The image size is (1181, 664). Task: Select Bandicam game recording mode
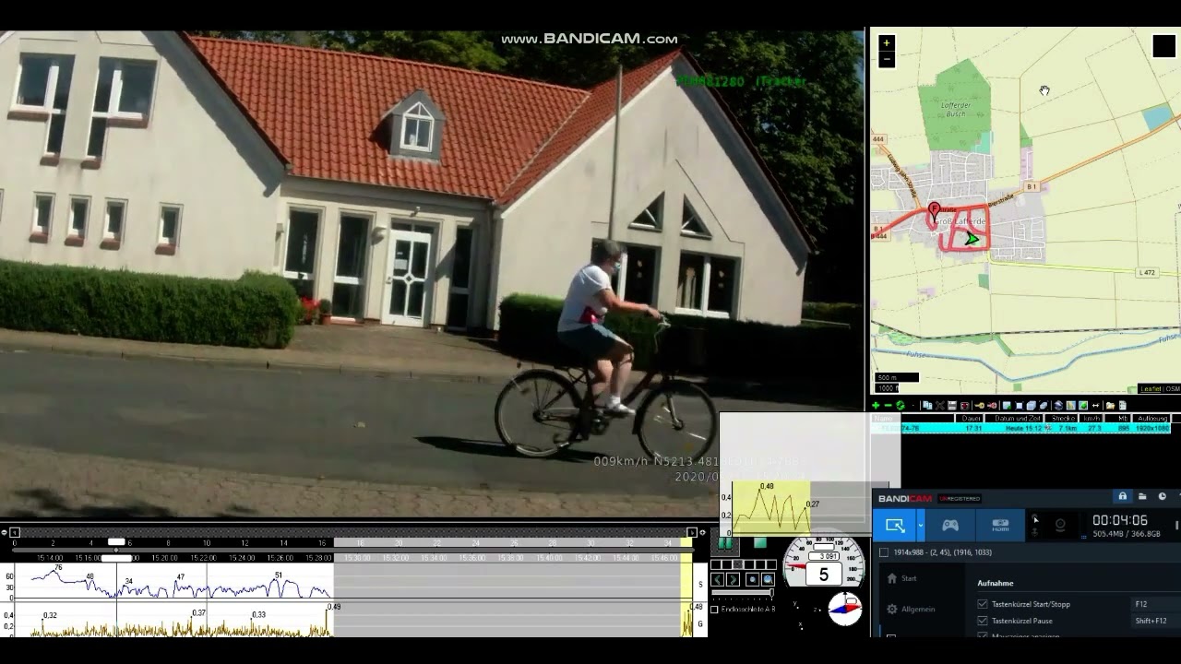(x=949, y=526)
